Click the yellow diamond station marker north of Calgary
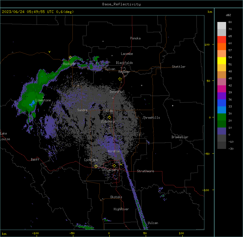The image size is (243, 237). click(x=114, y=166)
